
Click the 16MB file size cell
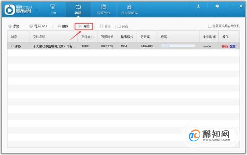click(85, 46)
